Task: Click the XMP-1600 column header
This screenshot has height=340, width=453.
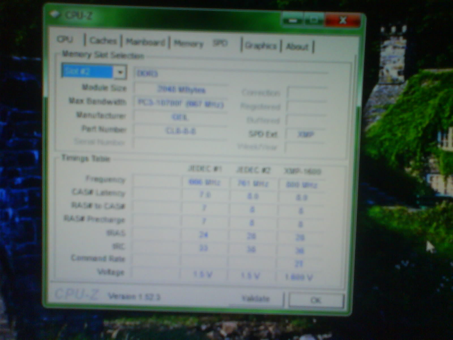Action: pos(302,171)
